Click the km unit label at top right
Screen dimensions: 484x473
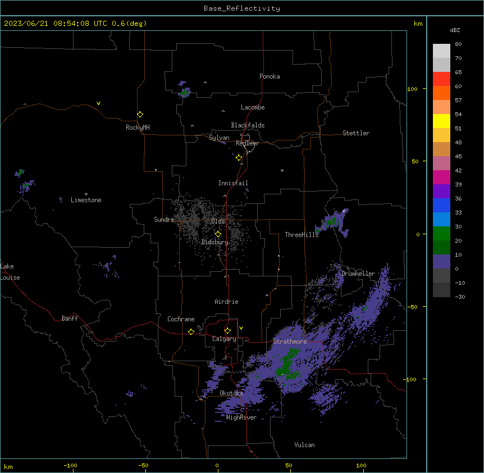point(418,24)
